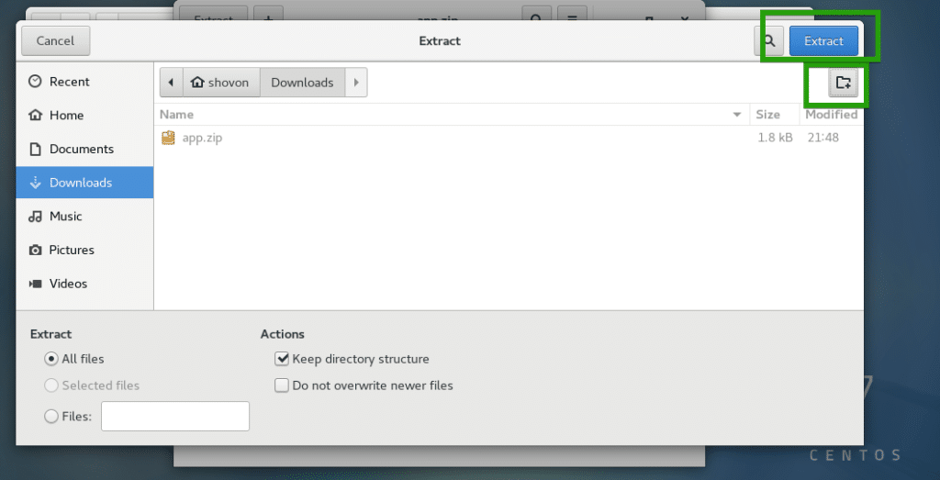Go to Home in the sidebar
The image size is (940, 480).
[x=66, y=116]
